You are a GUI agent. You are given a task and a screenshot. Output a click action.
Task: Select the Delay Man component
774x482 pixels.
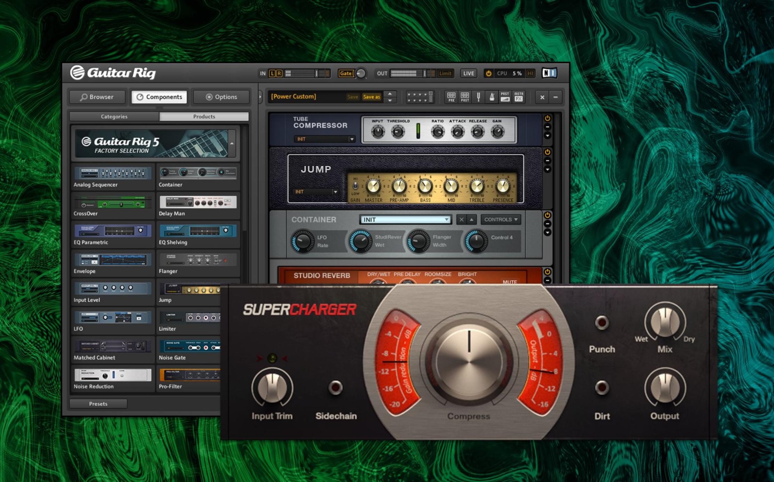point(198,206)
